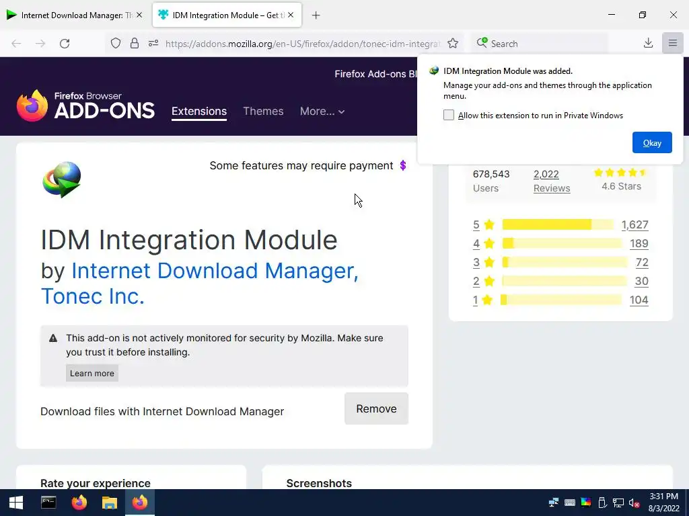Screen dimensions: 689x516
Task: Open the 2,022 Reviews link
Action: pyautogui.click(x=552, y=181)
